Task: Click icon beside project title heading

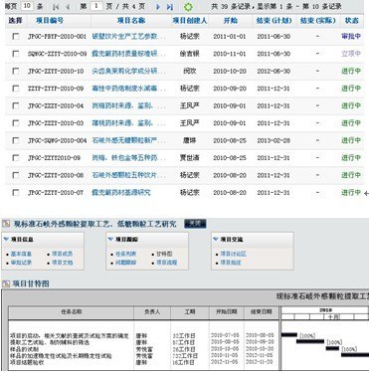Action: click(x=6, y=224)
